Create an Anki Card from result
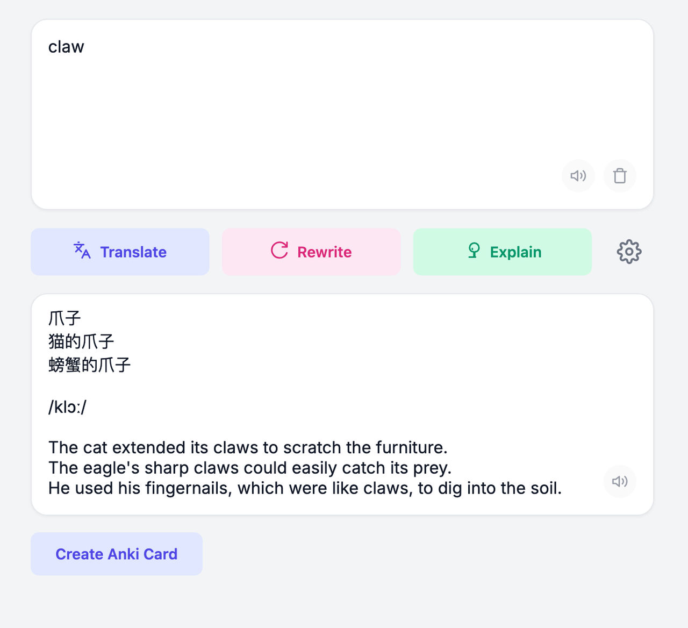 (117, 554)
